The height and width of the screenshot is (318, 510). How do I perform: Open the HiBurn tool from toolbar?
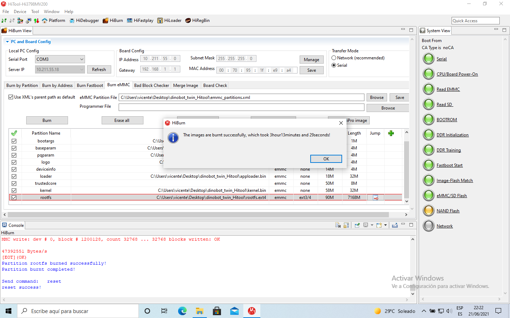113,20
